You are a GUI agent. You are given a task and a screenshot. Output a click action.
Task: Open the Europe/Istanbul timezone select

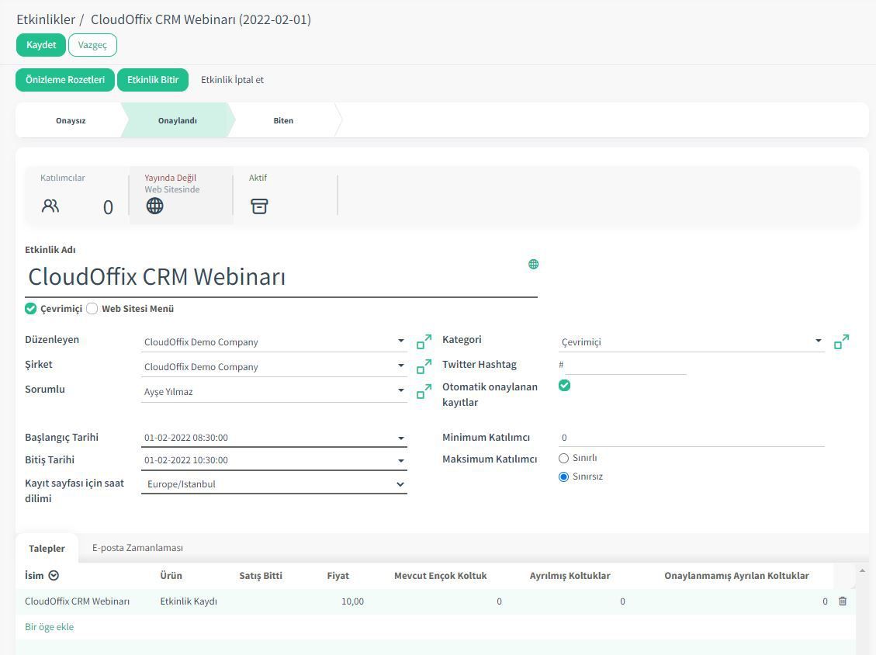pyautogui.click(x=275, y=484)
